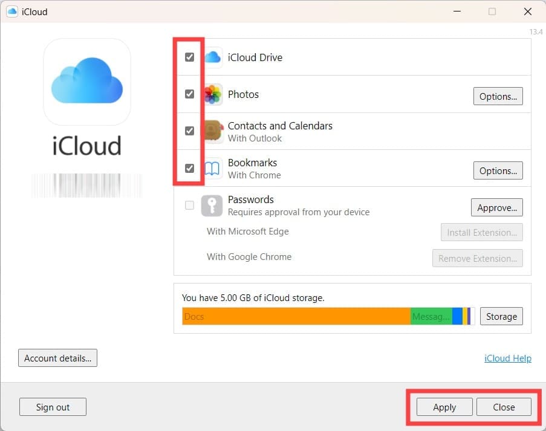
Task: Click the 'Contacts and Calendars' label
Action: pos(280,126)
